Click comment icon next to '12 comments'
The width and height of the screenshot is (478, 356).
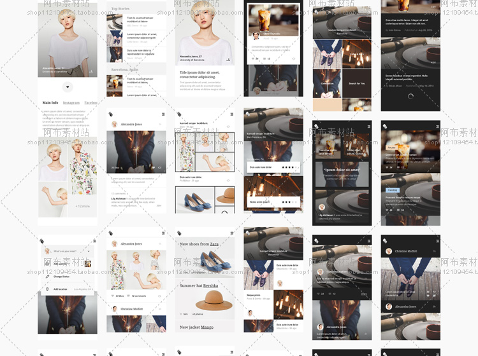[128, 296]
